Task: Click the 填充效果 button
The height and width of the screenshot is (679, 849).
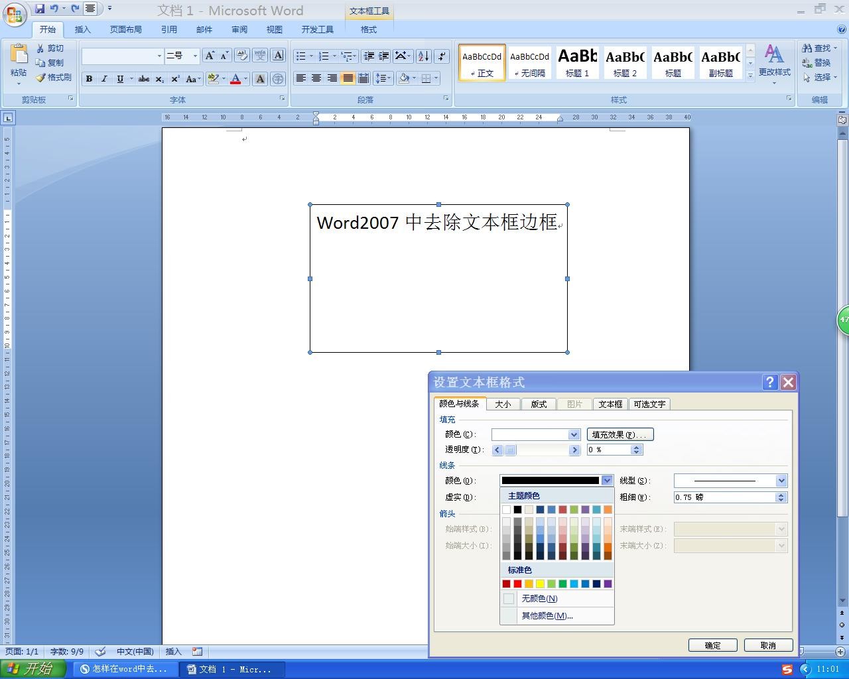Action: coord(620,434)
